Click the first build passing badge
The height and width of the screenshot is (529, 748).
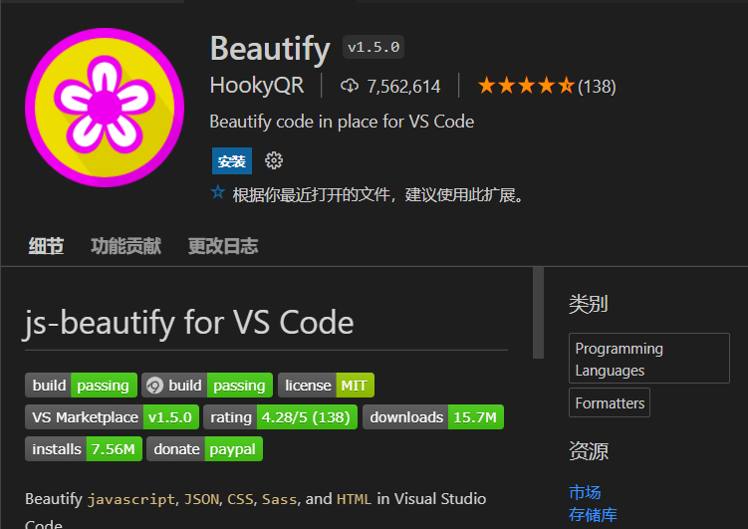point(81,385)
